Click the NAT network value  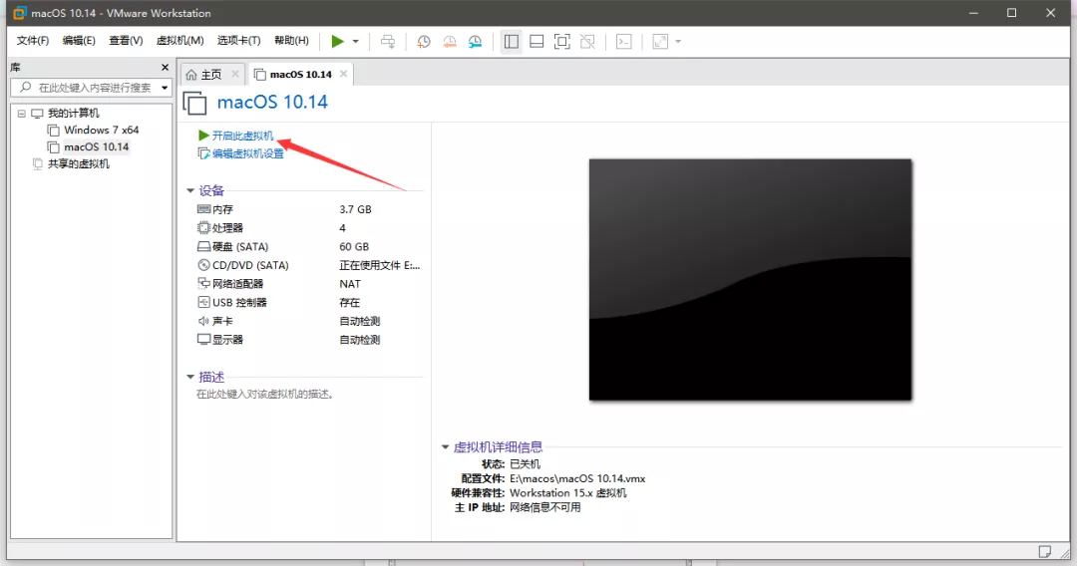pyautogui.click(x=350, y=283)
